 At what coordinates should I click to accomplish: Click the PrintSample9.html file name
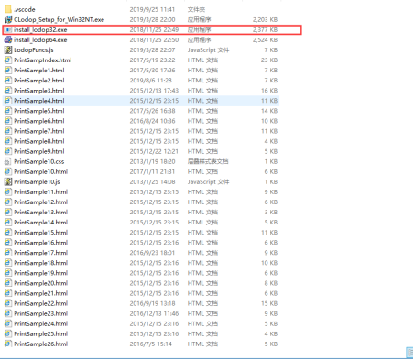pyautogui.click(x=39, y=151)
